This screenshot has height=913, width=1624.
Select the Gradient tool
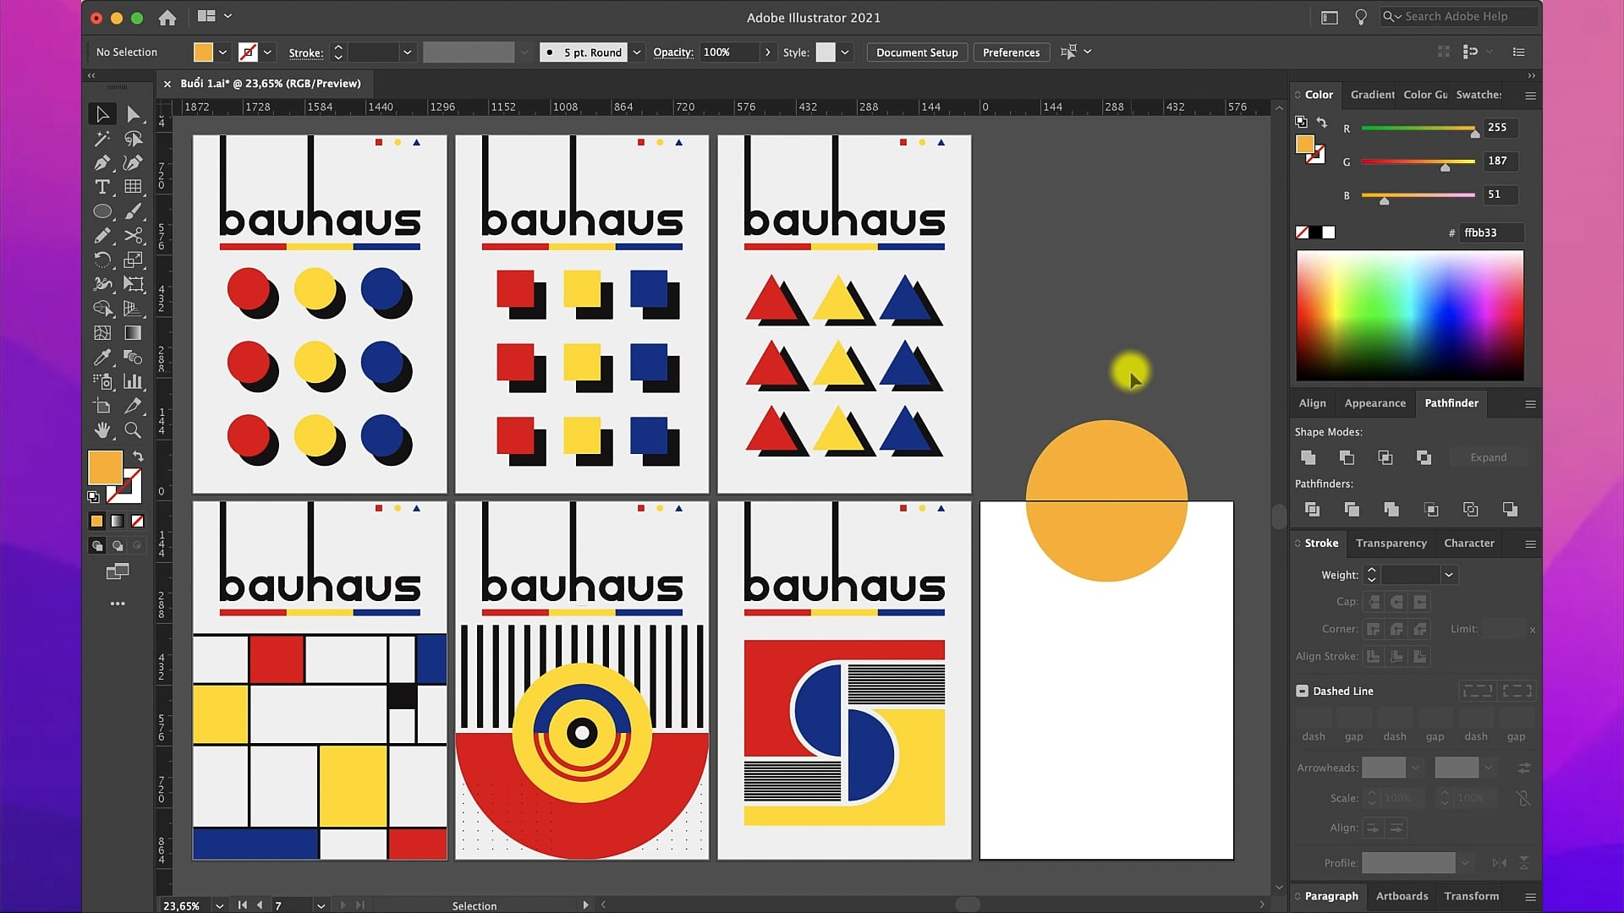133,333
